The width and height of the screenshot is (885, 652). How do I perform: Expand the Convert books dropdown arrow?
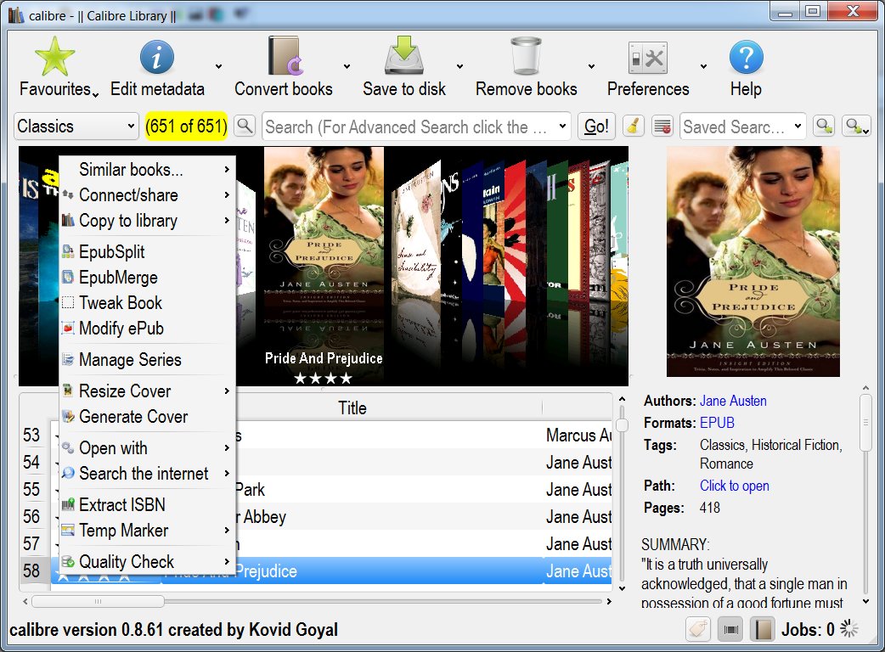click(x=347, y=66)
